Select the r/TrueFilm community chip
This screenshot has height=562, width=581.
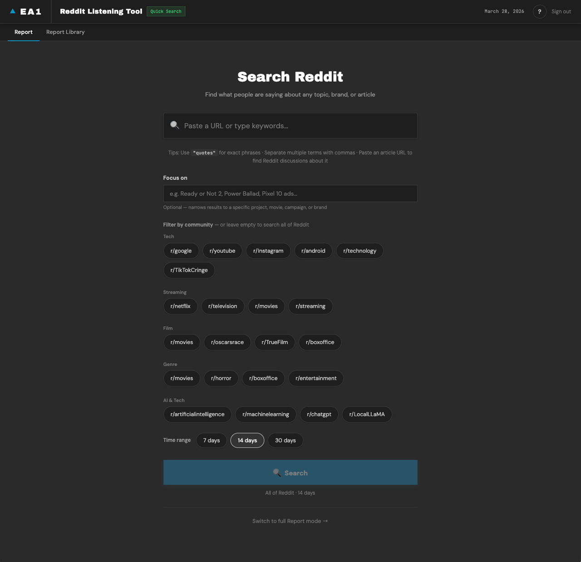275,342
